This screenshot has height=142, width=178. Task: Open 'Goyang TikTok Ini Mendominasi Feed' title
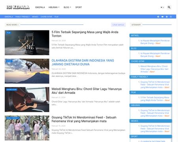click(x=84, y=119)
